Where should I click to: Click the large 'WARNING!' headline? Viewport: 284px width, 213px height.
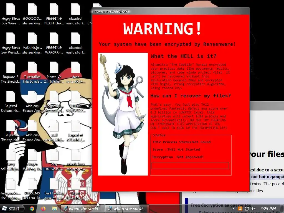tap(162, 29)
